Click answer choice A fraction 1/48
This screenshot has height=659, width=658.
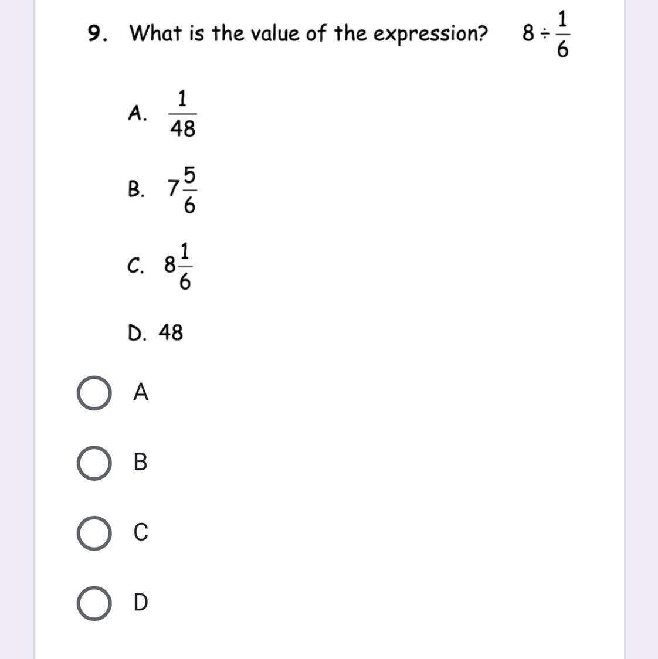click(x=182, y=114)
